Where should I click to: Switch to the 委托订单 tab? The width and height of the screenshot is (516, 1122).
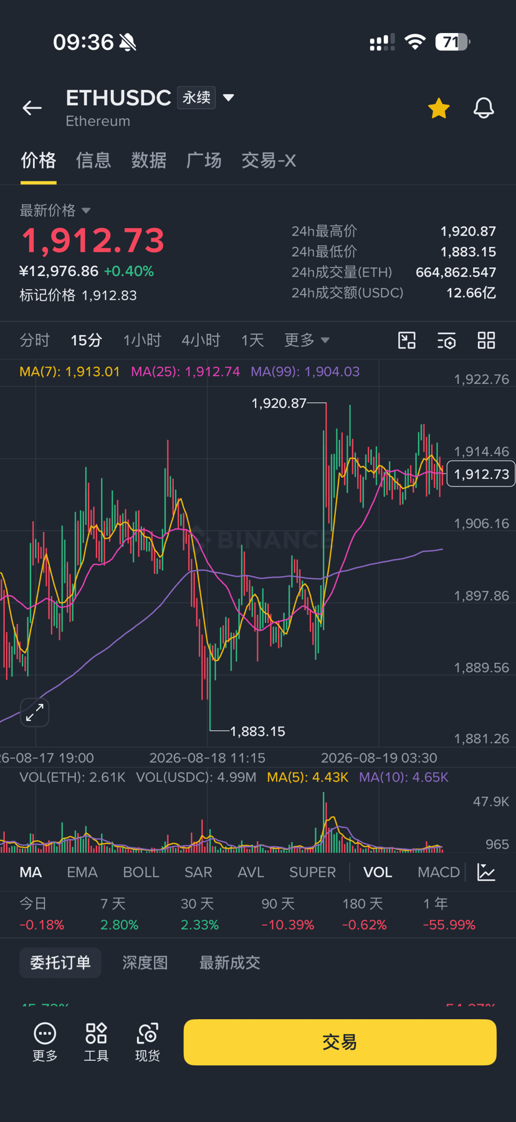pos(60,963)
